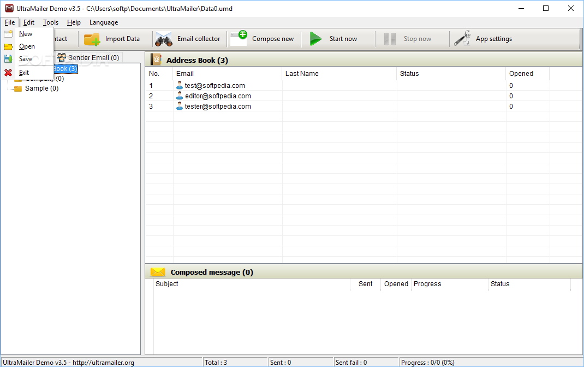584x367 pixels.
Task: Click the Stop now pause icon
Action: click(x=390, y=39)
